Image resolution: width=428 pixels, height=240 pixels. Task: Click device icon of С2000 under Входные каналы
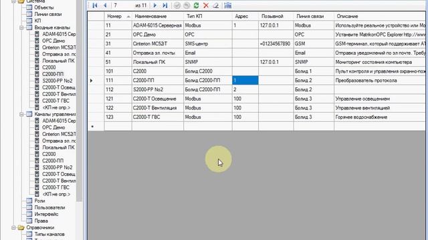37,67
